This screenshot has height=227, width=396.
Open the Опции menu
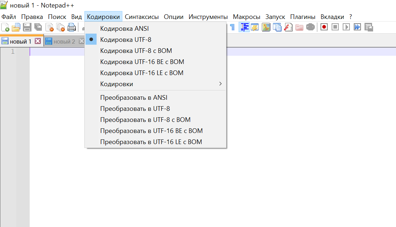tap(173, 17)
